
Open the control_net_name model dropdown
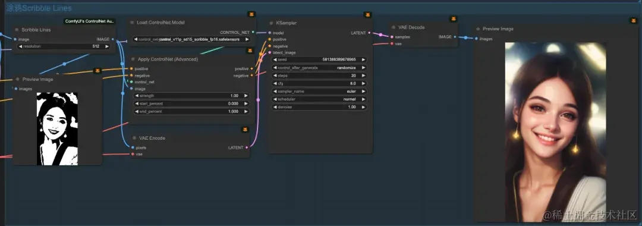[x=191, y=39]
